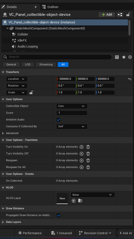134x239 pixels.
Task: Filter by General category
Action: click(x=11, y=64)
